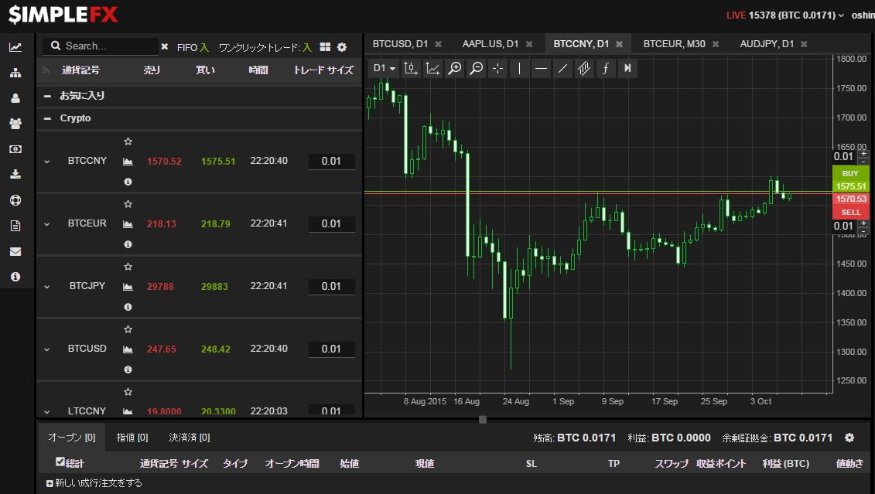875x494 pixels.
Task: Open the D1 timeframe dropdown
Action: [384, 69]
